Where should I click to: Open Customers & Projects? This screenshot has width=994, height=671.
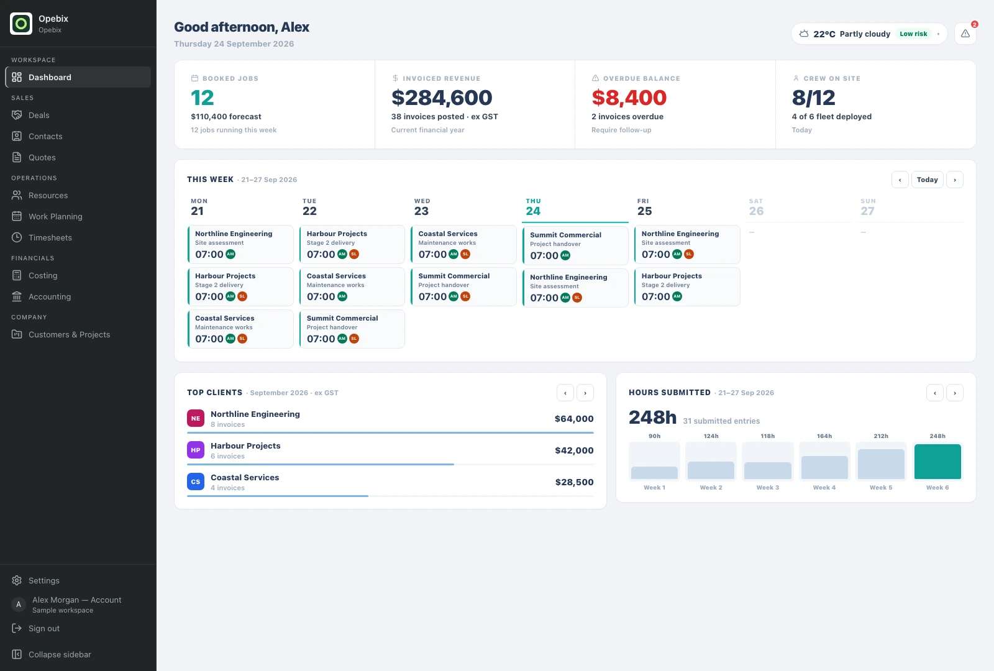coord(78,334)
